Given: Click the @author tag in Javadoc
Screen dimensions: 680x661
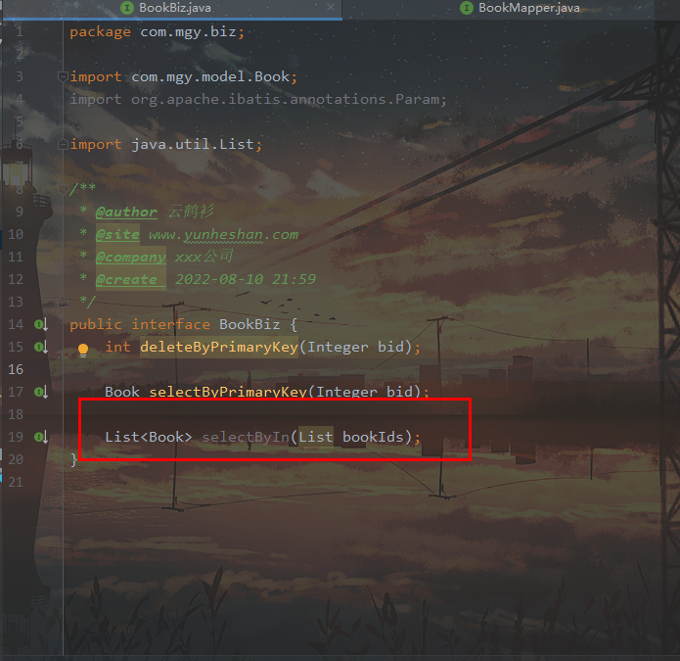Looking at the screenshot, I should (x=126, y=212).
